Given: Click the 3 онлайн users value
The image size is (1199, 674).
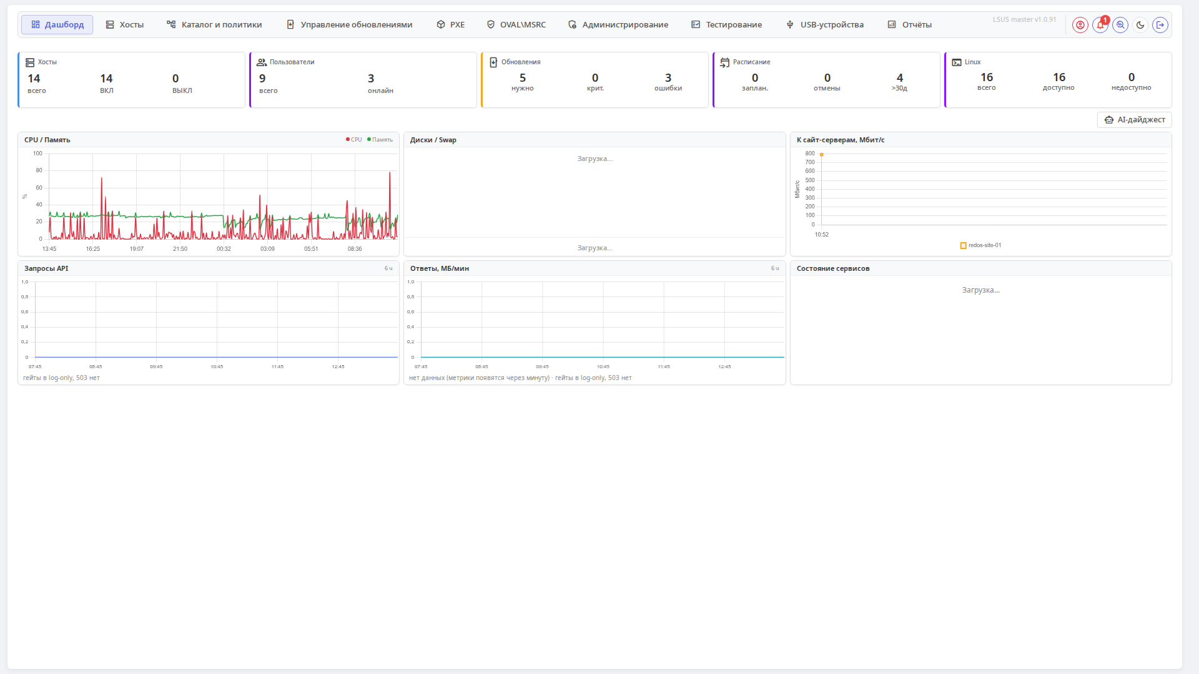Looking at the screenshot, I should (380, 84).
